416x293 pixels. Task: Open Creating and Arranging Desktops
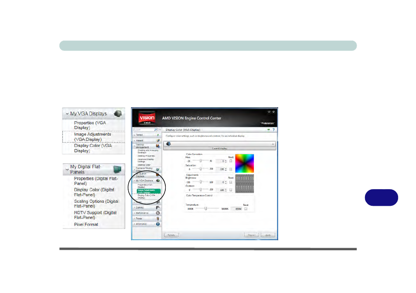point(148,151)
